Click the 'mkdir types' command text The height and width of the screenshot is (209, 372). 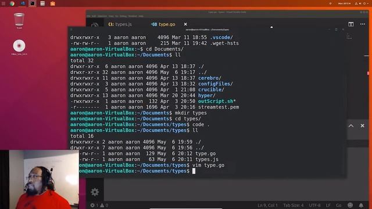coord(191,113)
